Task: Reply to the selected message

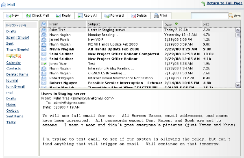Action: pyautogui.click(x=64, y=15)
